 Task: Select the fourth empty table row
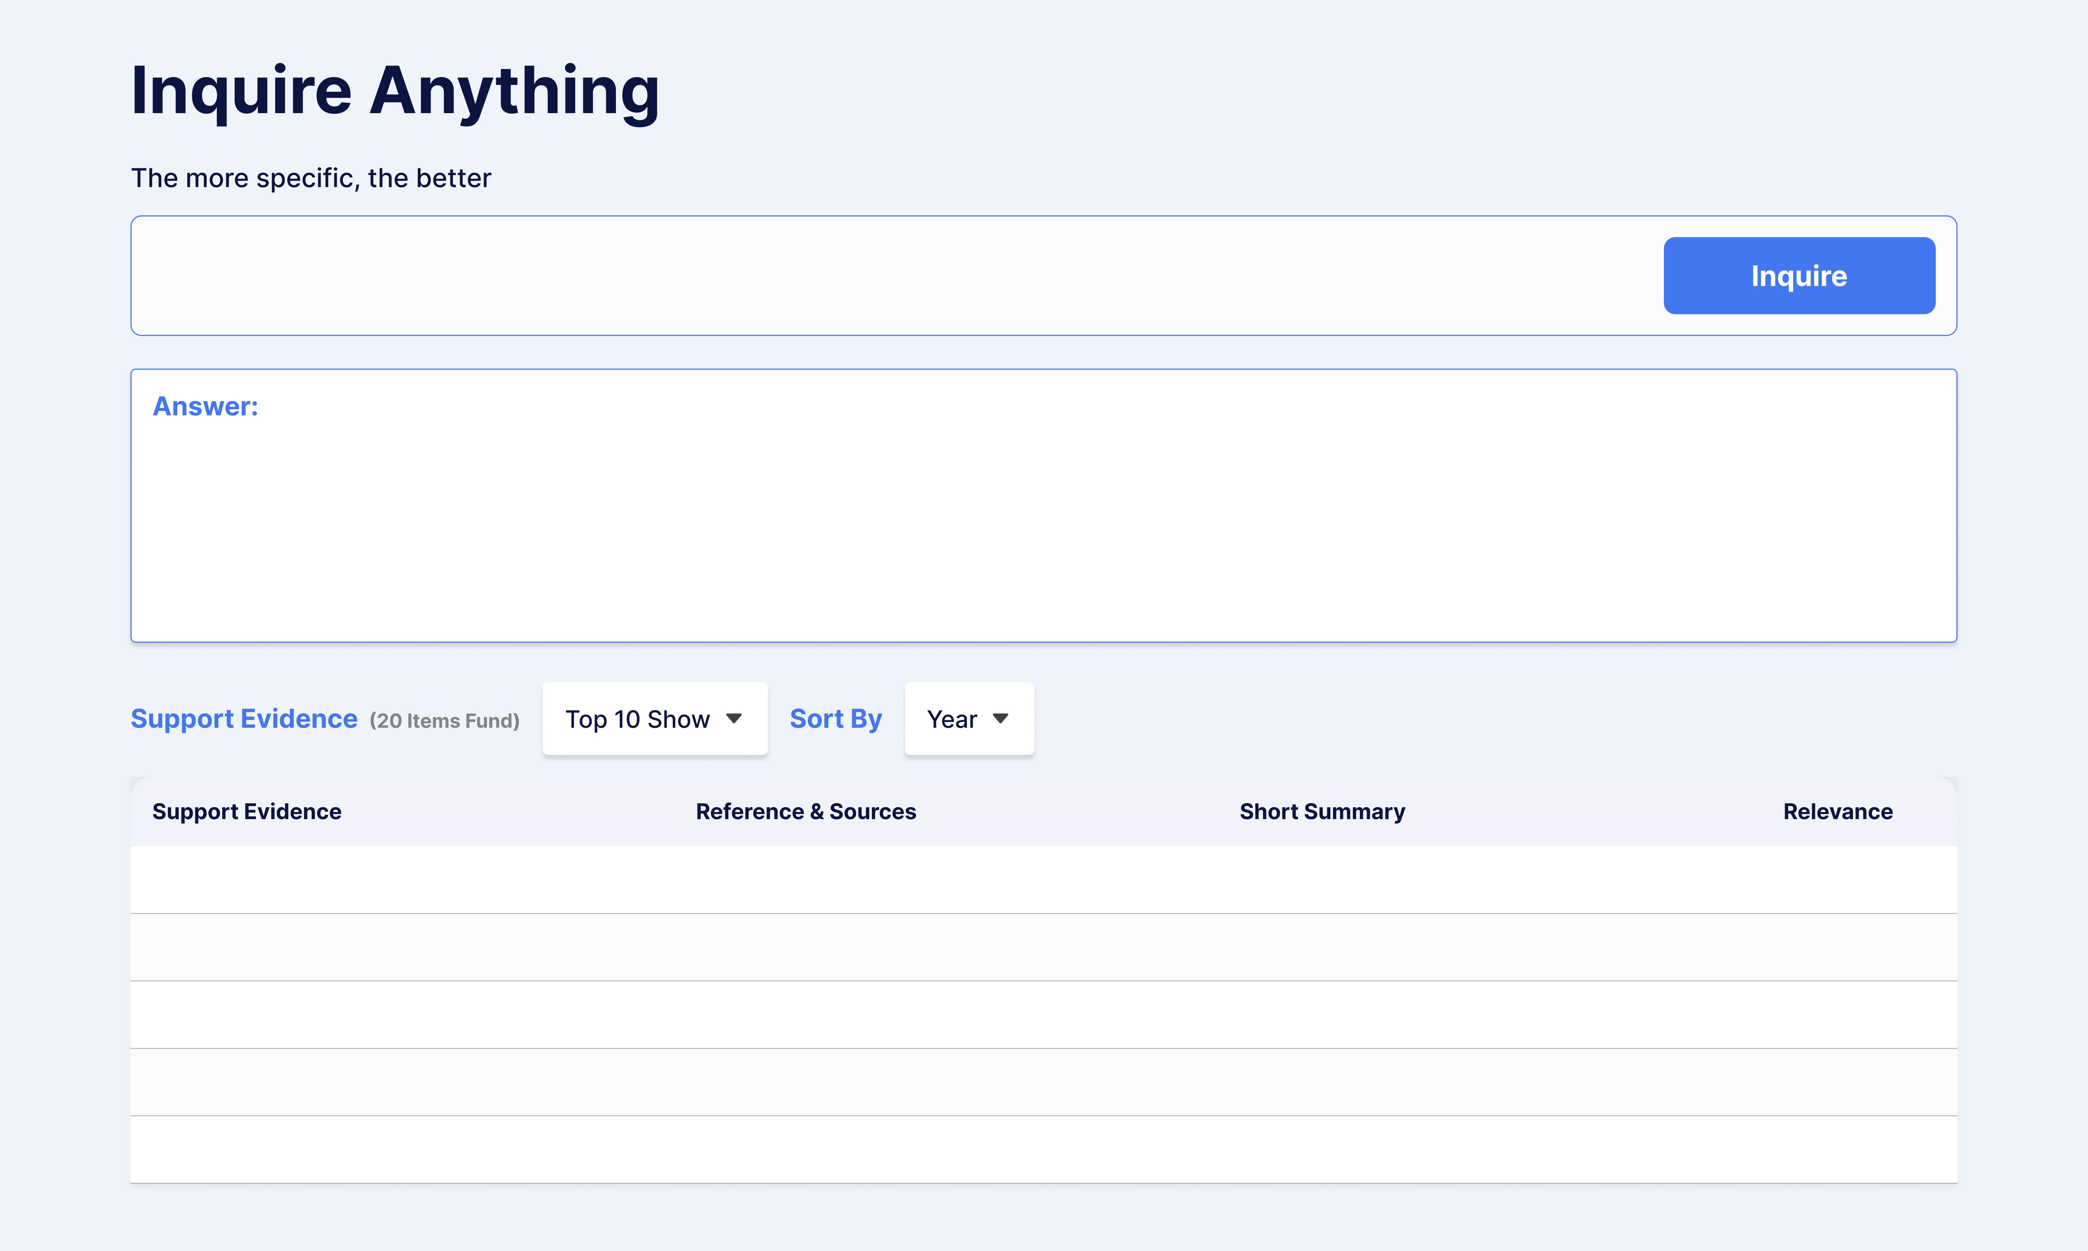tap(1043, 1082)
